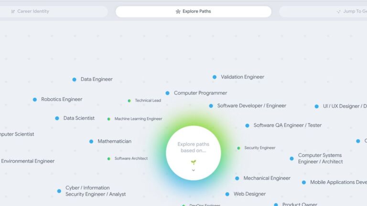Select the Software QA Engineer / Tester node
Viewport: 367px width, 206px height.
click(287, 125)
